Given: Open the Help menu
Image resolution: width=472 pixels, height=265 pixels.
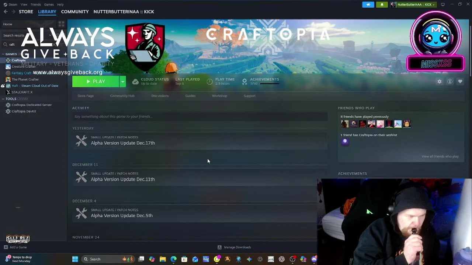Looking at the screenshot, I should 60,4.
